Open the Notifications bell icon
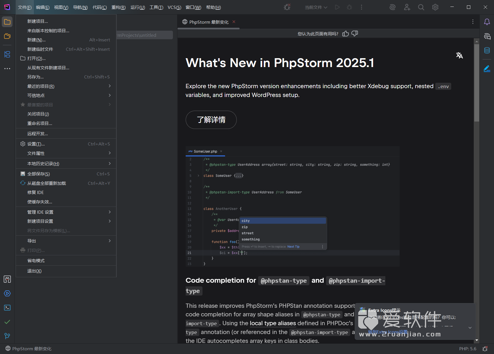The width and height of the screenshot is (494, 354). click(487, 22)
